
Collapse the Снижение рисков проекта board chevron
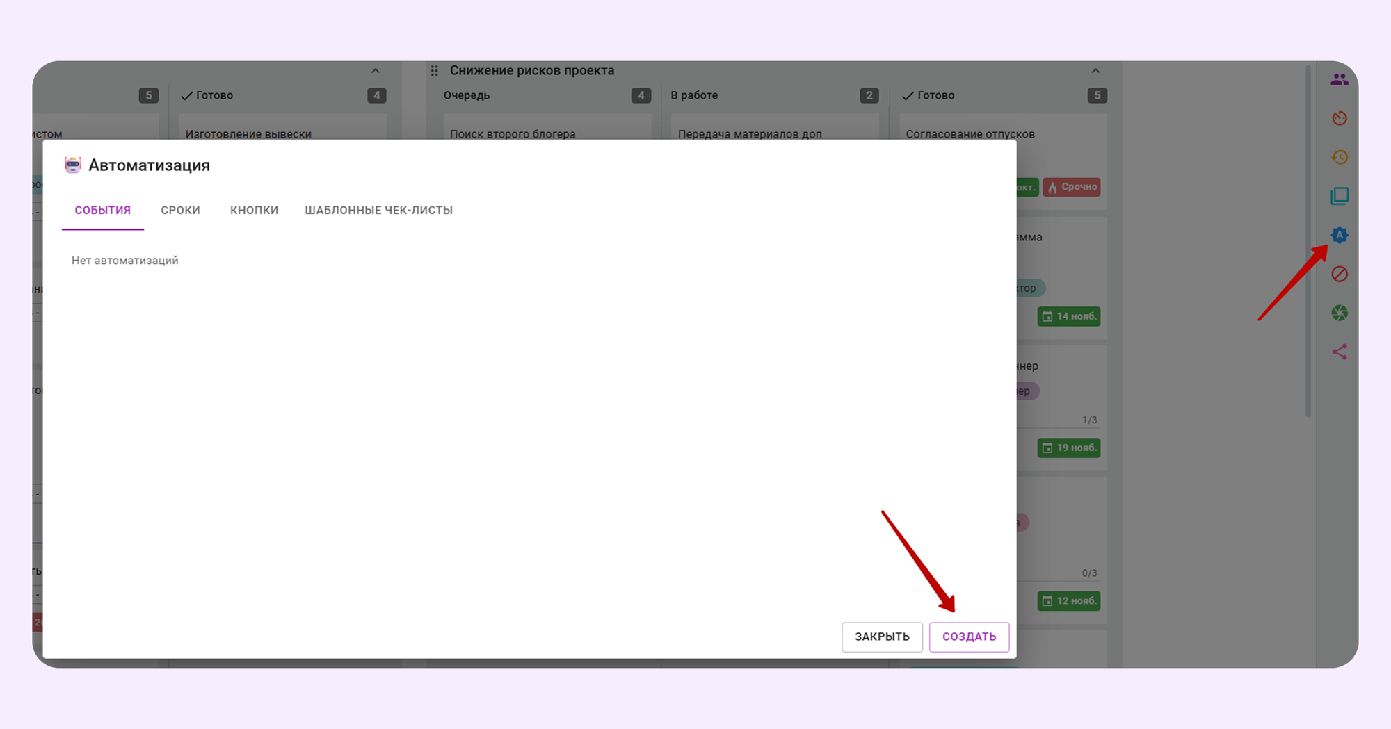pyautogui.click(x=1095, y=70)
